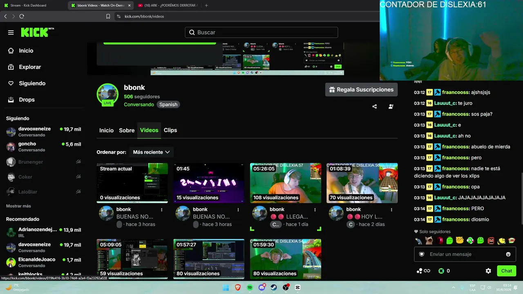523x294 pixels.
Task: Insert the bee emote
Action: pyautogui.click(x=501, y=241)
